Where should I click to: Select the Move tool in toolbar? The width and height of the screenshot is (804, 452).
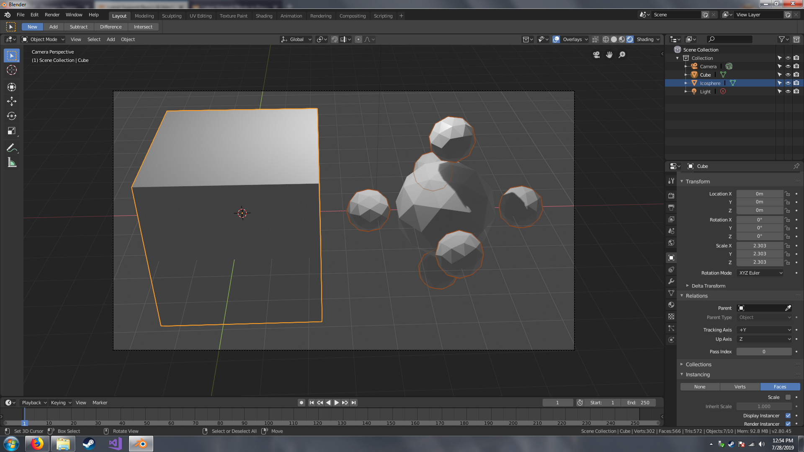click(12, 101)
